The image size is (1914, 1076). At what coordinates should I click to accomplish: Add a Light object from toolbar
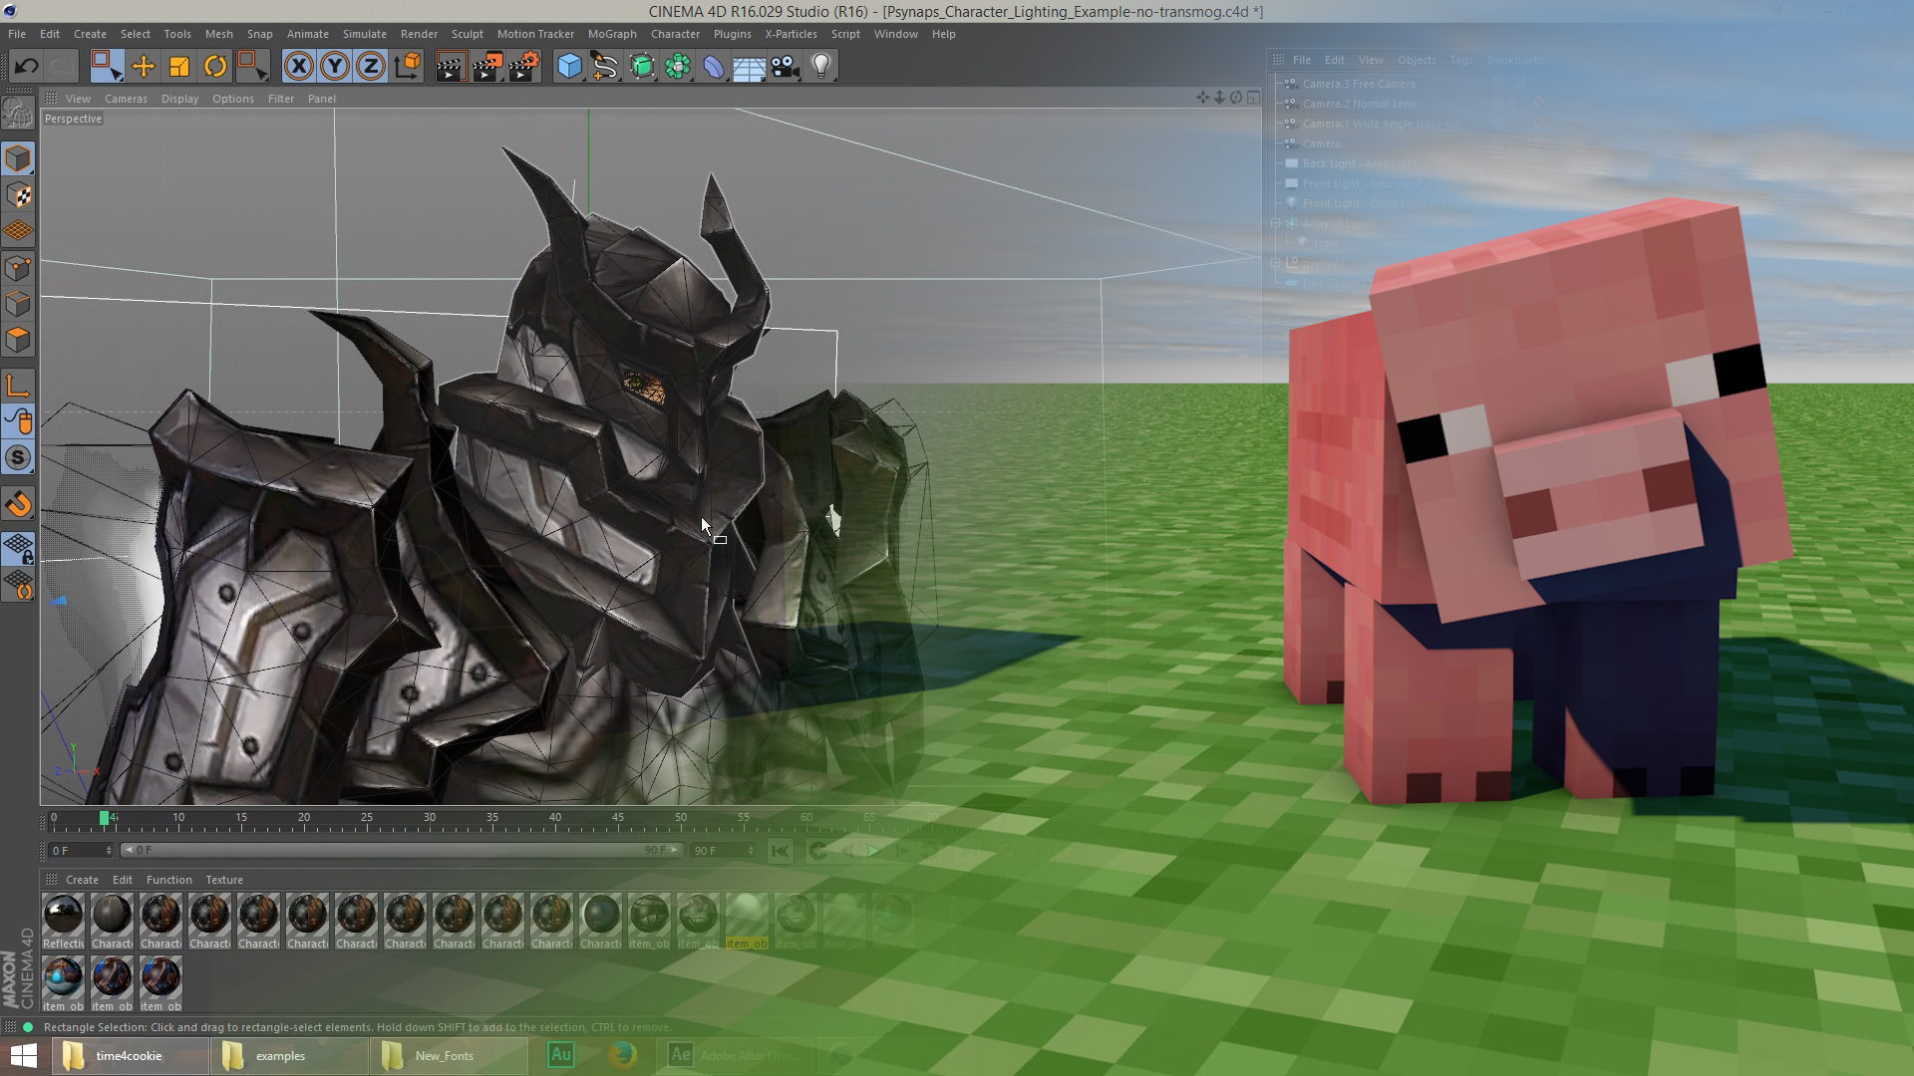tap(821, 67)
